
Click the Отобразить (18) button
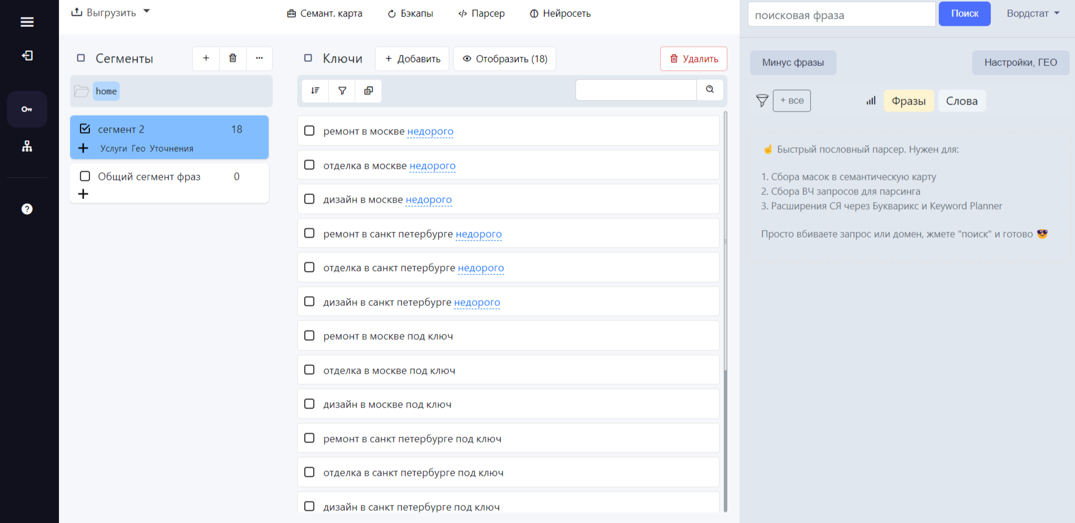(x=505, y=59)
